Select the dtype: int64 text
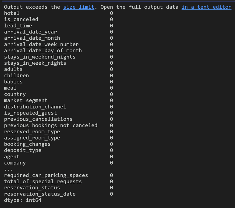Image resolution: width=235 pixels, height=208 pixels. [x=23, y=200]
